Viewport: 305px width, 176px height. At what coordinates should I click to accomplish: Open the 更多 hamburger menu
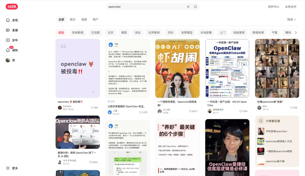(12, 168)
